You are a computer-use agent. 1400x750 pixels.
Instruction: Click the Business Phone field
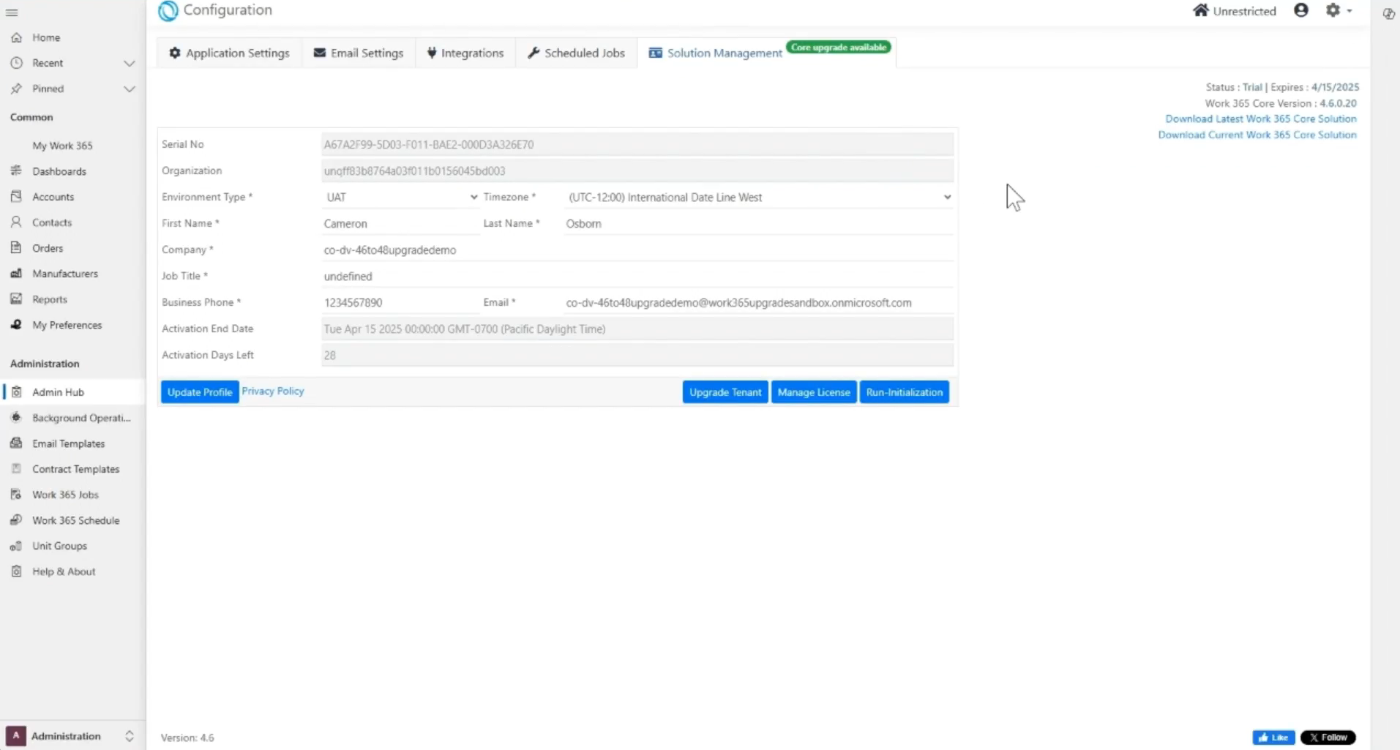400,303
